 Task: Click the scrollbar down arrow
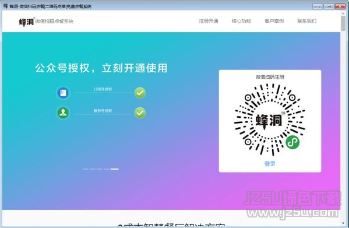[x=343, y=223]
